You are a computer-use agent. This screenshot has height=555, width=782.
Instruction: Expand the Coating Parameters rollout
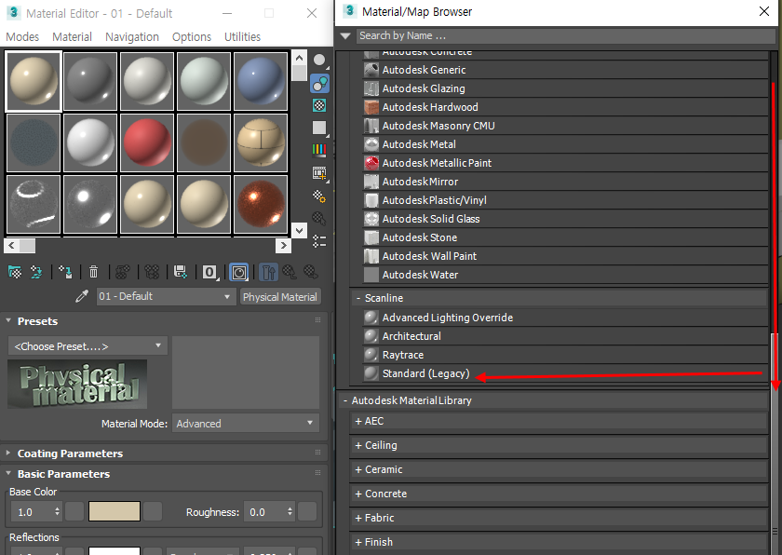pos(8,453)
